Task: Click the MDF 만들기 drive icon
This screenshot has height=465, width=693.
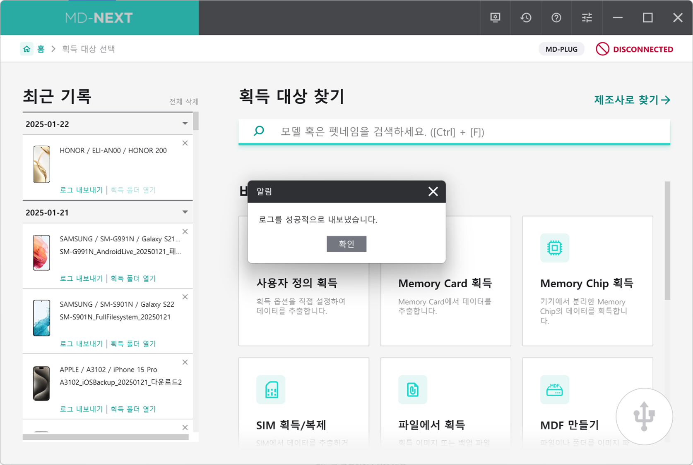Action: pos(555,389)
